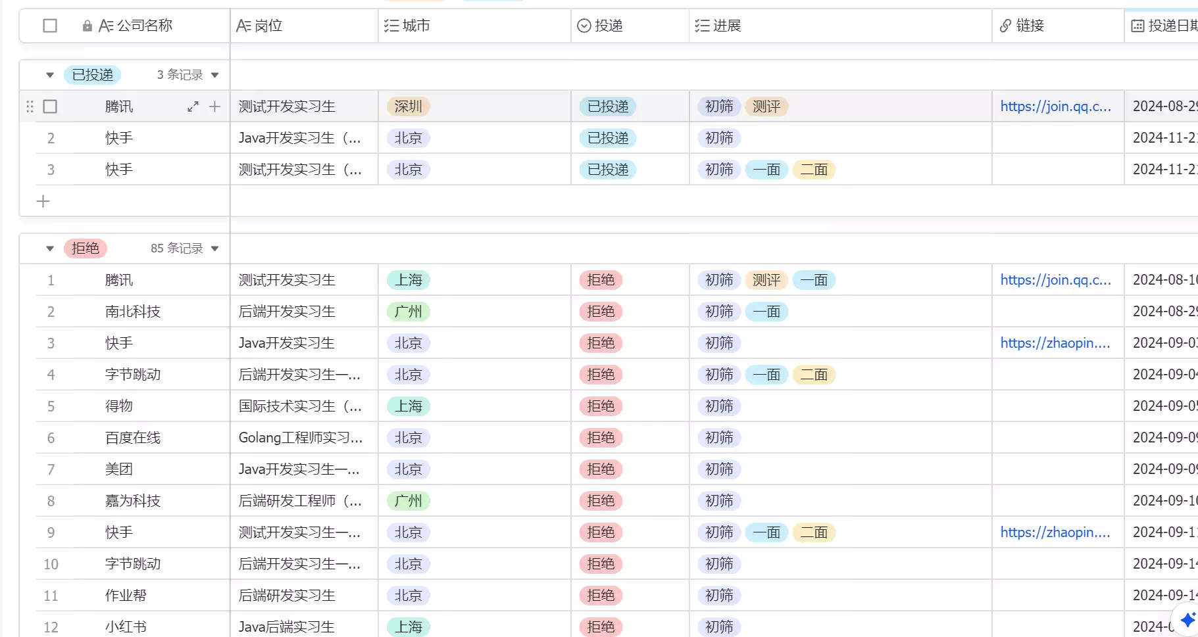Select the 百度在线 company cell
Viewport: 1198px width, 637px height.
[133, 438]
